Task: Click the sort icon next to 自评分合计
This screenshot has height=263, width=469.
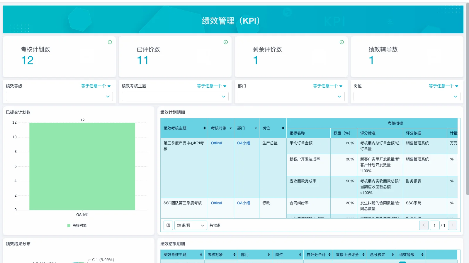Action: click(x=330, y=255)
